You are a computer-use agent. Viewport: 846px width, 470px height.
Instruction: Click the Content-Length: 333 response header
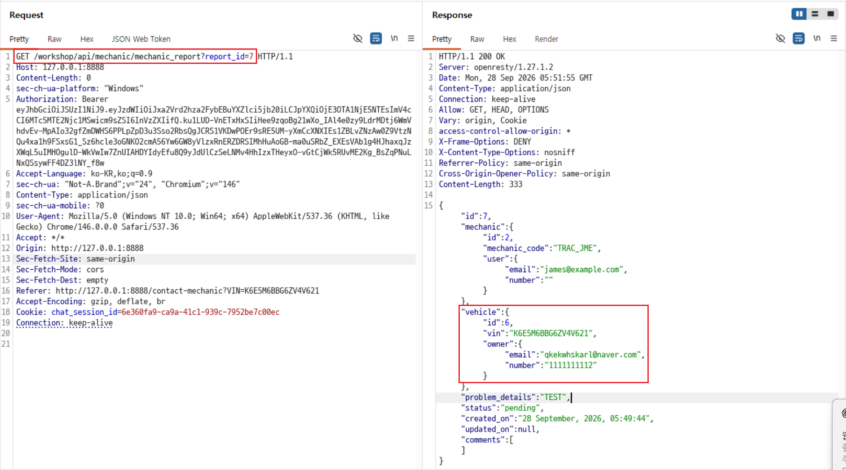(480, 184)
